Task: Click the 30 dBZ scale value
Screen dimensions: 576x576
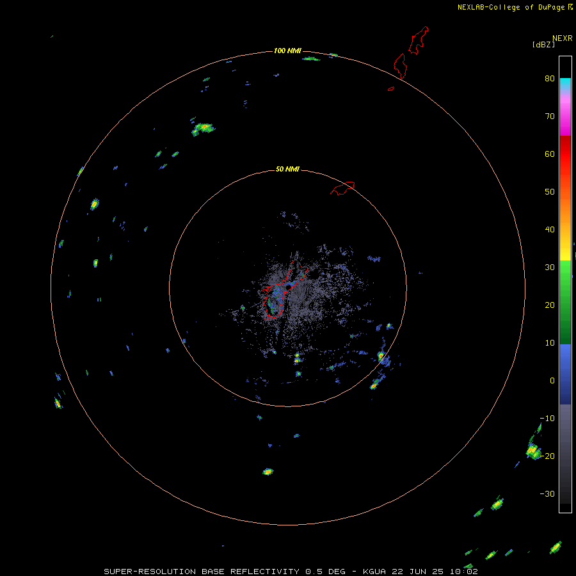Action: click(550, 267)
